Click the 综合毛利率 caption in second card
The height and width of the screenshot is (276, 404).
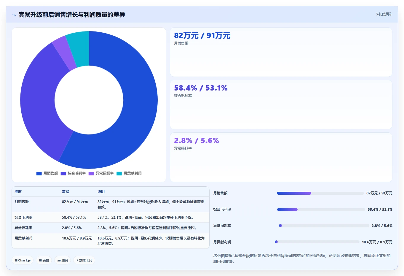pyautogui.click(x=183, y=96)
